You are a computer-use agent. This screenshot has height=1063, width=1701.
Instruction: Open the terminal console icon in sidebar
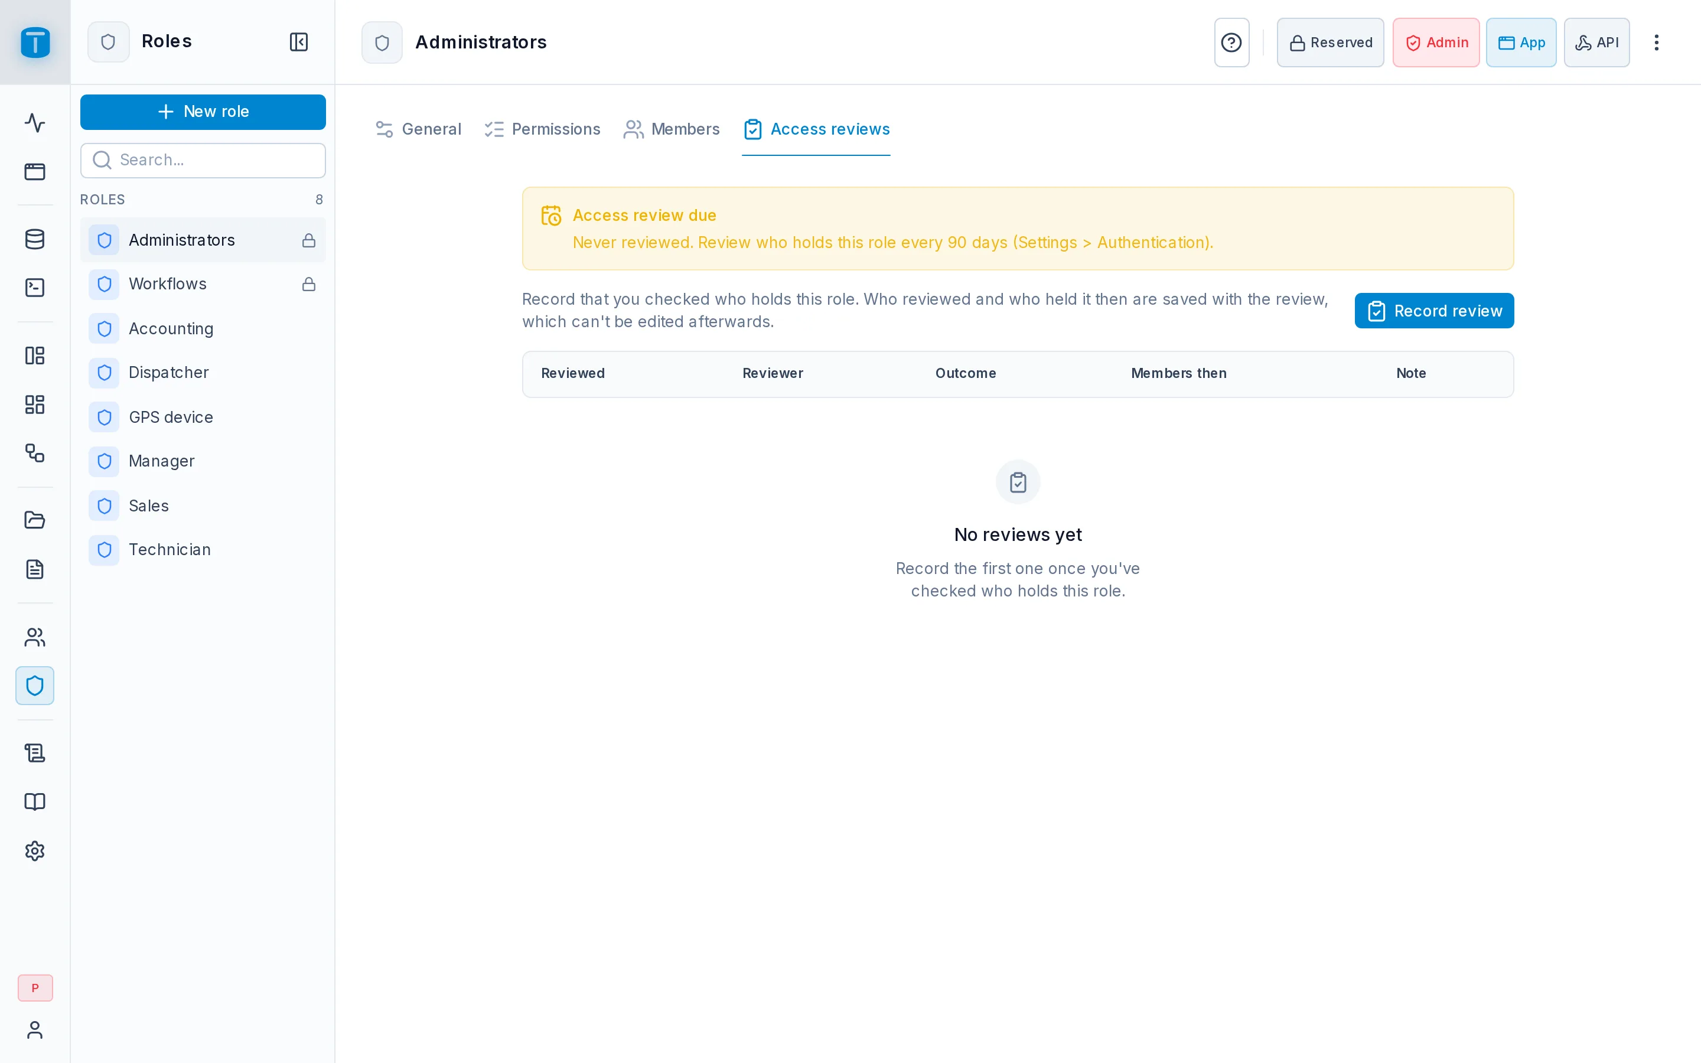[35, 288]
